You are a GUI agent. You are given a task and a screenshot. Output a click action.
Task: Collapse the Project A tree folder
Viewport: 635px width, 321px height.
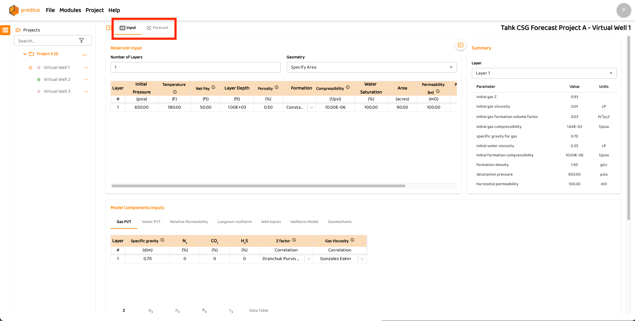point(25,54)
